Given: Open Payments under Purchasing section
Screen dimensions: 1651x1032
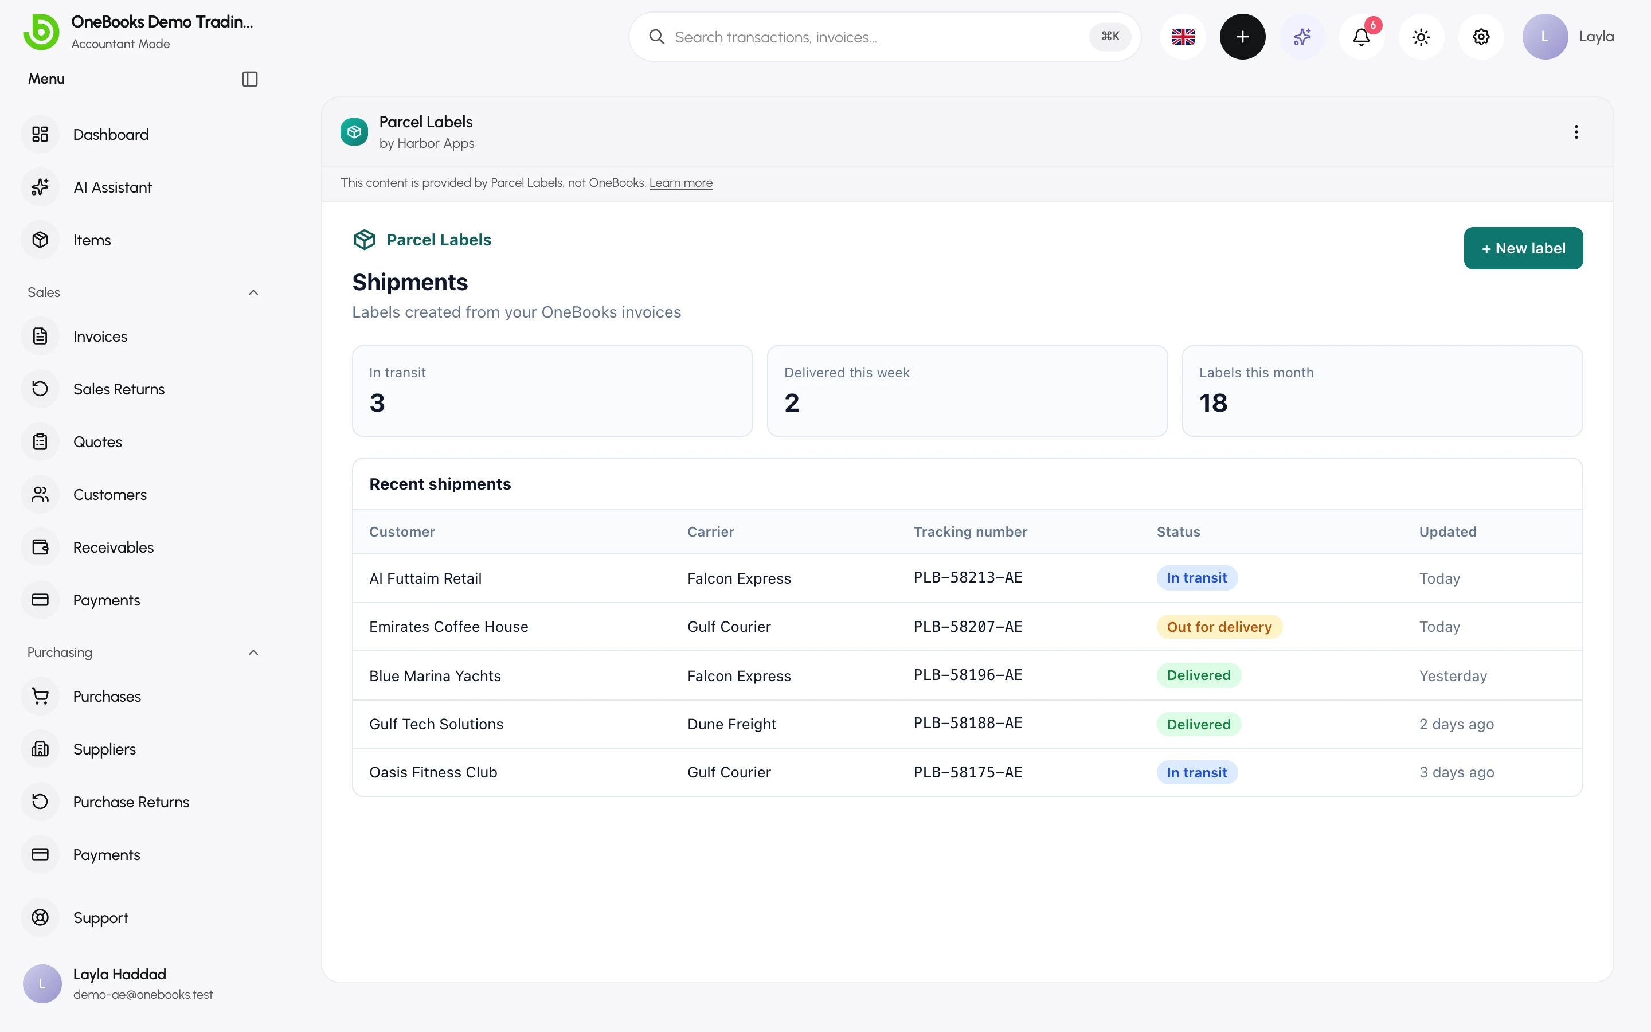Looking at the screenshot, I should [107, 854].
